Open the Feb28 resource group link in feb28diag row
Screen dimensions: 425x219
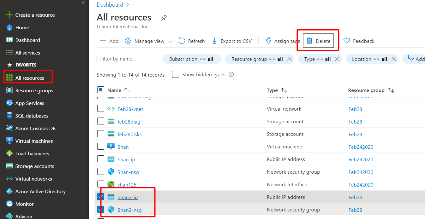click(x=355, y=122)
